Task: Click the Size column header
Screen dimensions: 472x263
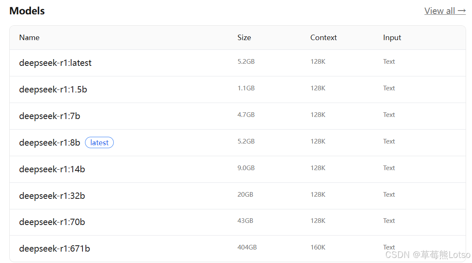Action: coord(244,38)
